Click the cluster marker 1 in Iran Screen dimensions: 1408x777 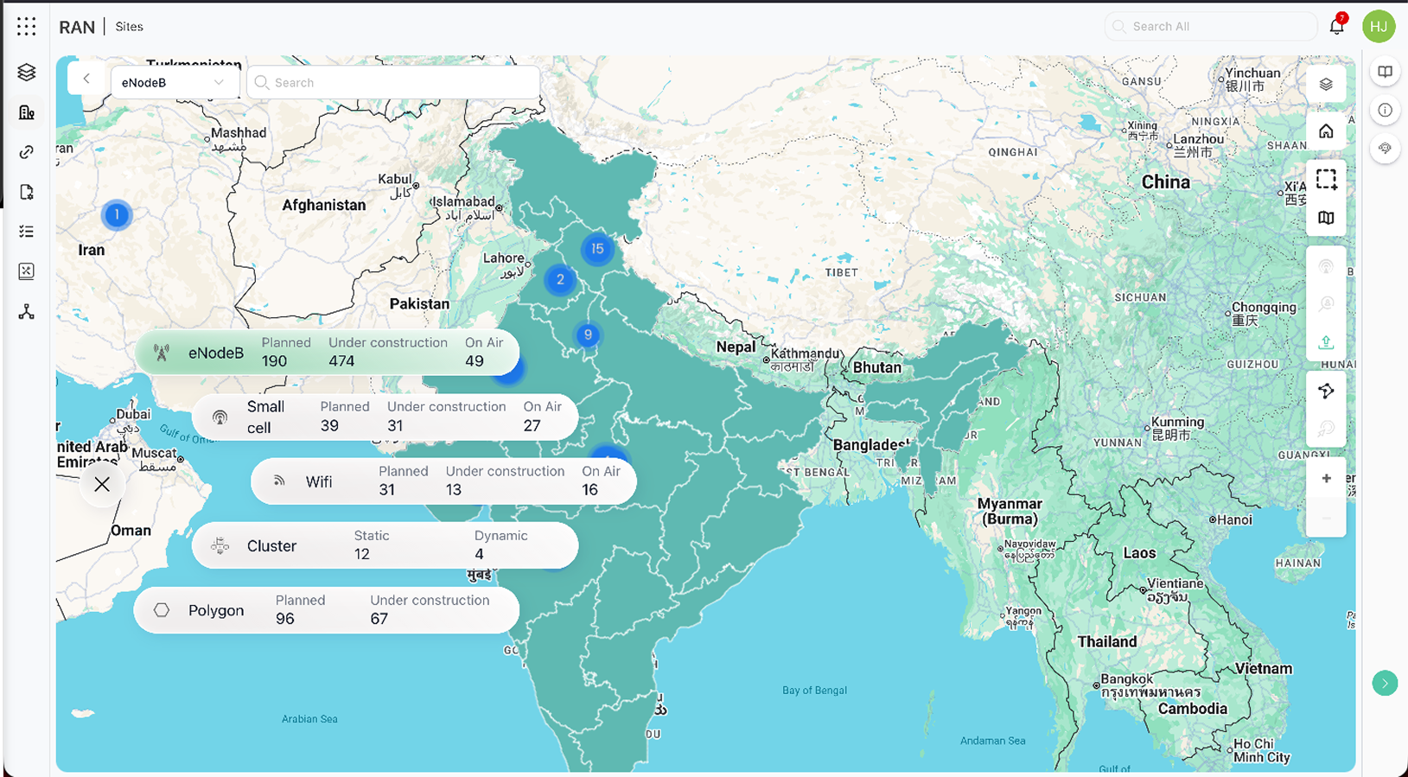tap(117, 214)
